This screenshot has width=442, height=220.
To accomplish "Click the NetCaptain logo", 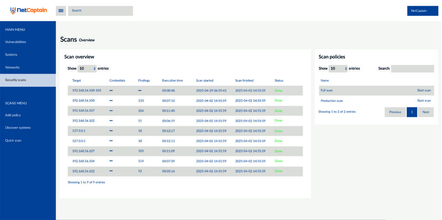I will click(28, 11).
